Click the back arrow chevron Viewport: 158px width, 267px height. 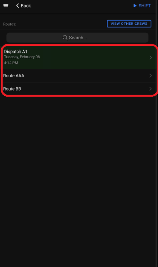pos(17,5)
